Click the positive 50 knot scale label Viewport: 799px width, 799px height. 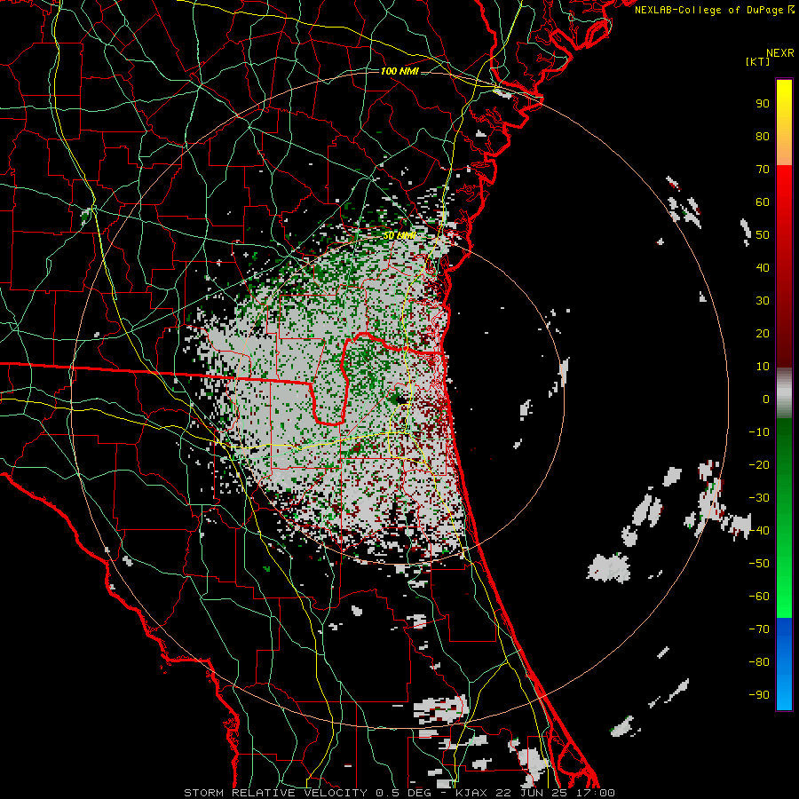click(763, 235)
